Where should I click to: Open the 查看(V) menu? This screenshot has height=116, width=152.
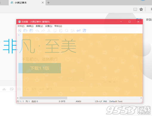(x=39, y=26)
